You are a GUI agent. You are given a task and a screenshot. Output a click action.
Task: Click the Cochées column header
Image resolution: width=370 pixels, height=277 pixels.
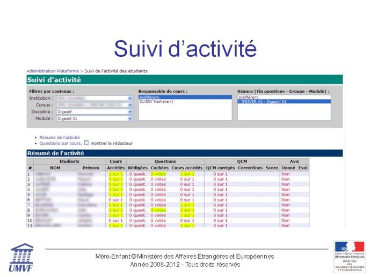pos(159,168)
